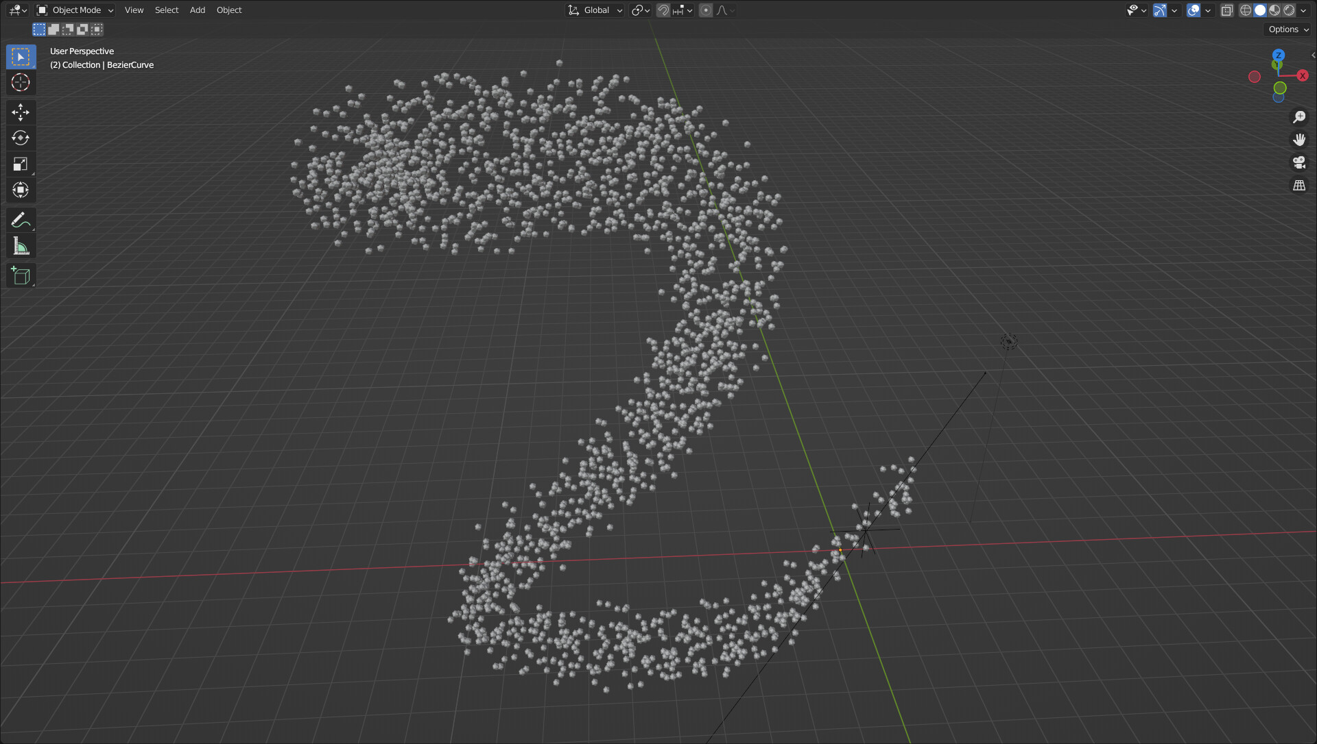Select the Cursor tool
This screenshot has width=1317, height=744.
21,82
